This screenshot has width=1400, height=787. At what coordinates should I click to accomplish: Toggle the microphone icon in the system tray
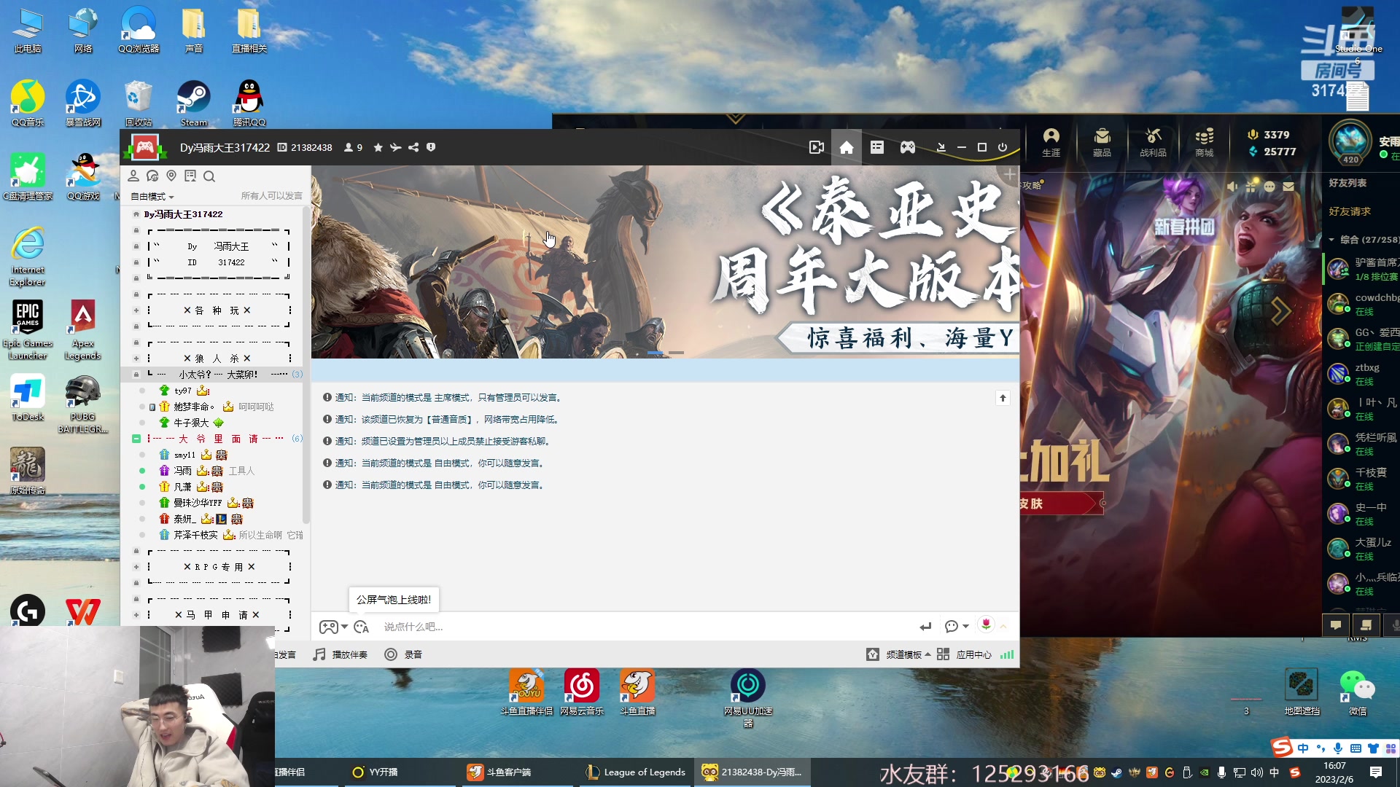pyautogui.click(x=1337, y=748)
